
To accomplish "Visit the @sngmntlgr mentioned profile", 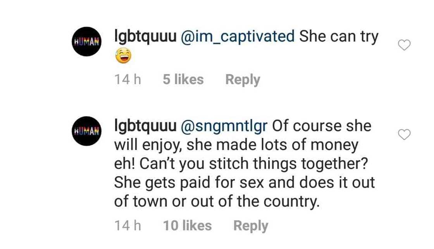I will pos(222,126).
